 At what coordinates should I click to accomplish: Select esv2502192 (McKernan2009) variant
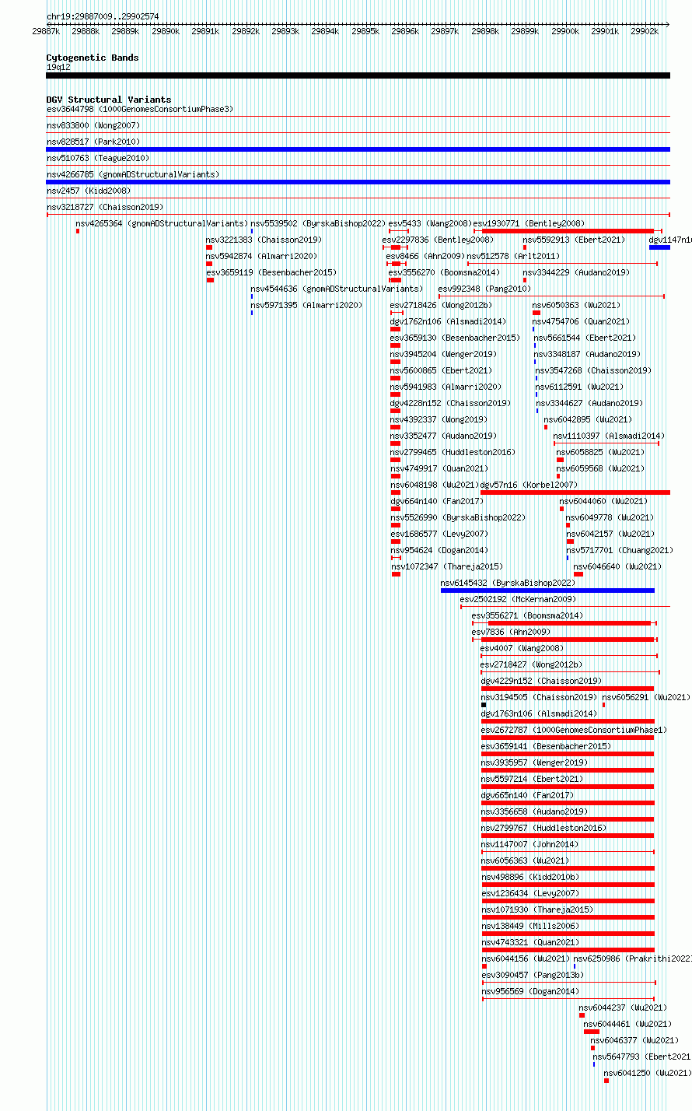point(518,599)
